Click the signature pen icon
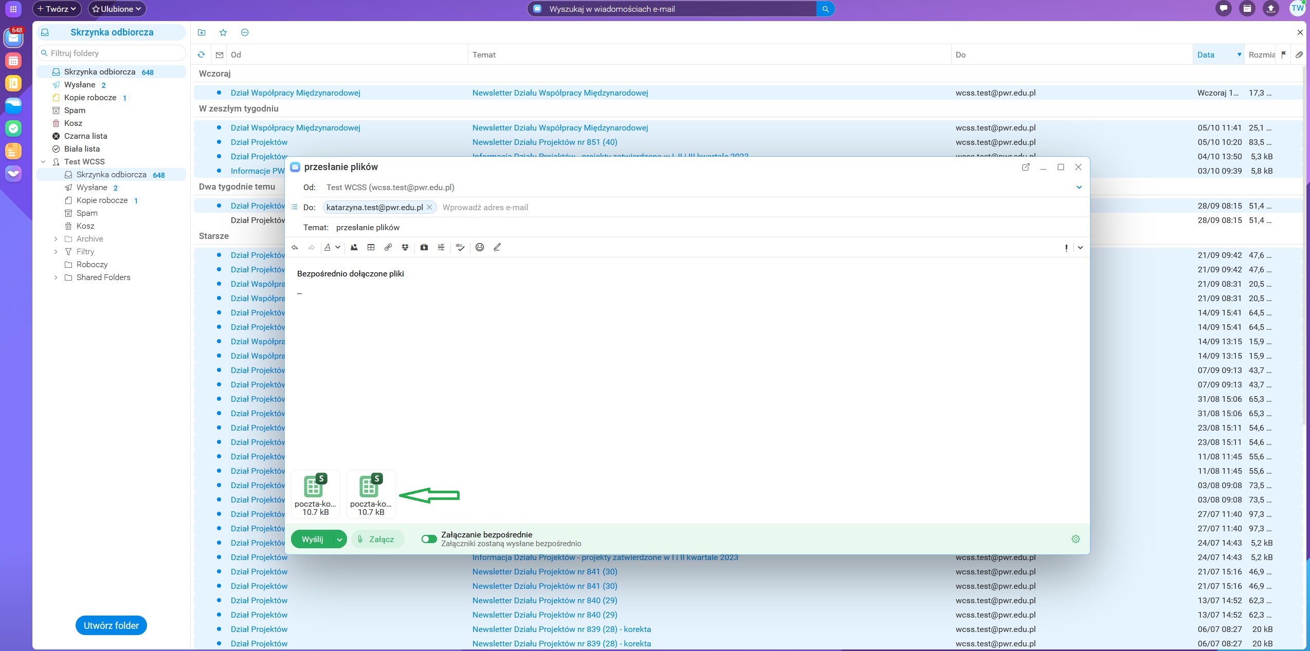This screenshot has height=651, width=1310. (497, 248)
